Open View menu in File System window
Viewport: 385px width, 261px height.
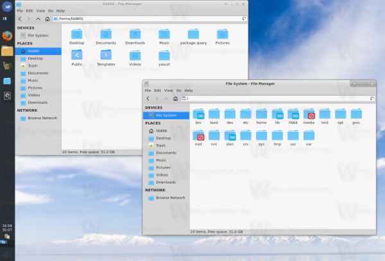pyautogui.click(x=168, y=90)
